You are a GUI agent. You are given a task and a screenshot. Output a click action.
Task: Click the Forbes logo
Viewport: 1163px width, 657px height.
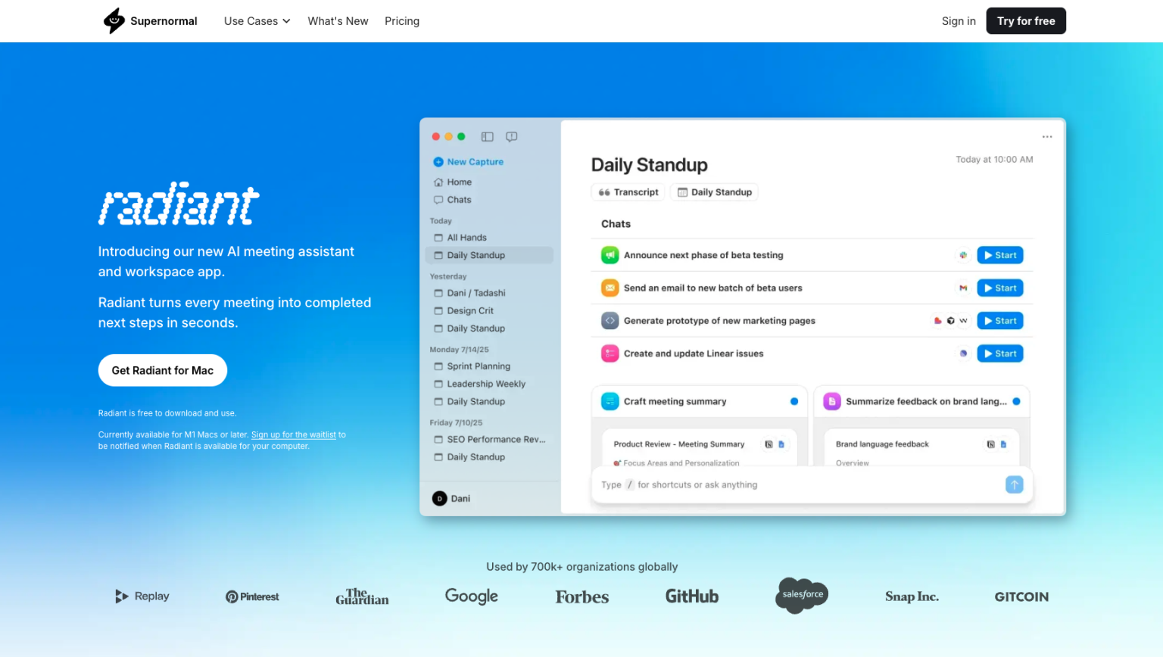click(582, 597)
